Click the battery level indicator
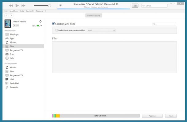Screen dimensions: 187x122 39,26
